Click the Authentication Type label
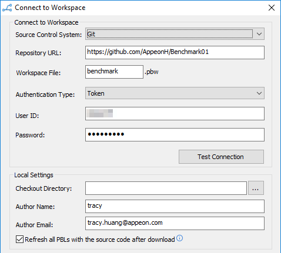The width and height of the screenshot is (281, 253). tap(45, 95)
